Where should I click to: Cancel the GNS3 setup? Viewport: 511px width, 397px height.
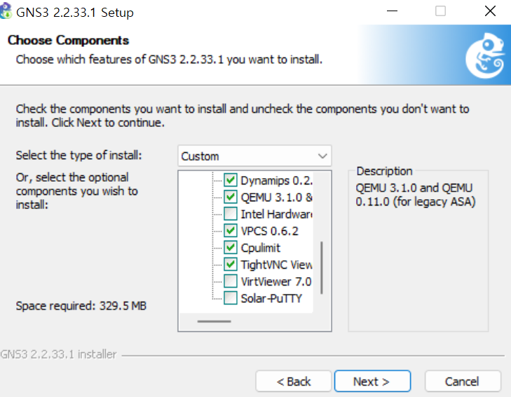tap(463, 381)
